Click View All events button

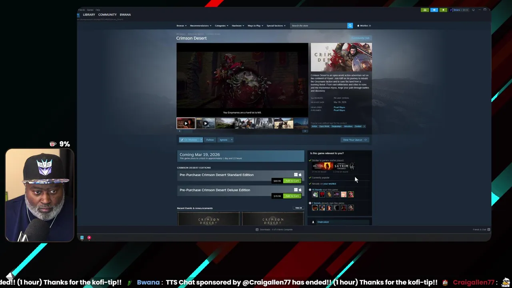(298, 208)
